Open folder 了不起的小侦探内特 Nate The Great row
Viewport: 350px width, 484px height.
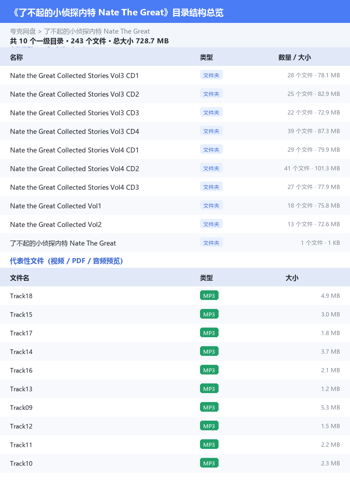tap(175, 243)
